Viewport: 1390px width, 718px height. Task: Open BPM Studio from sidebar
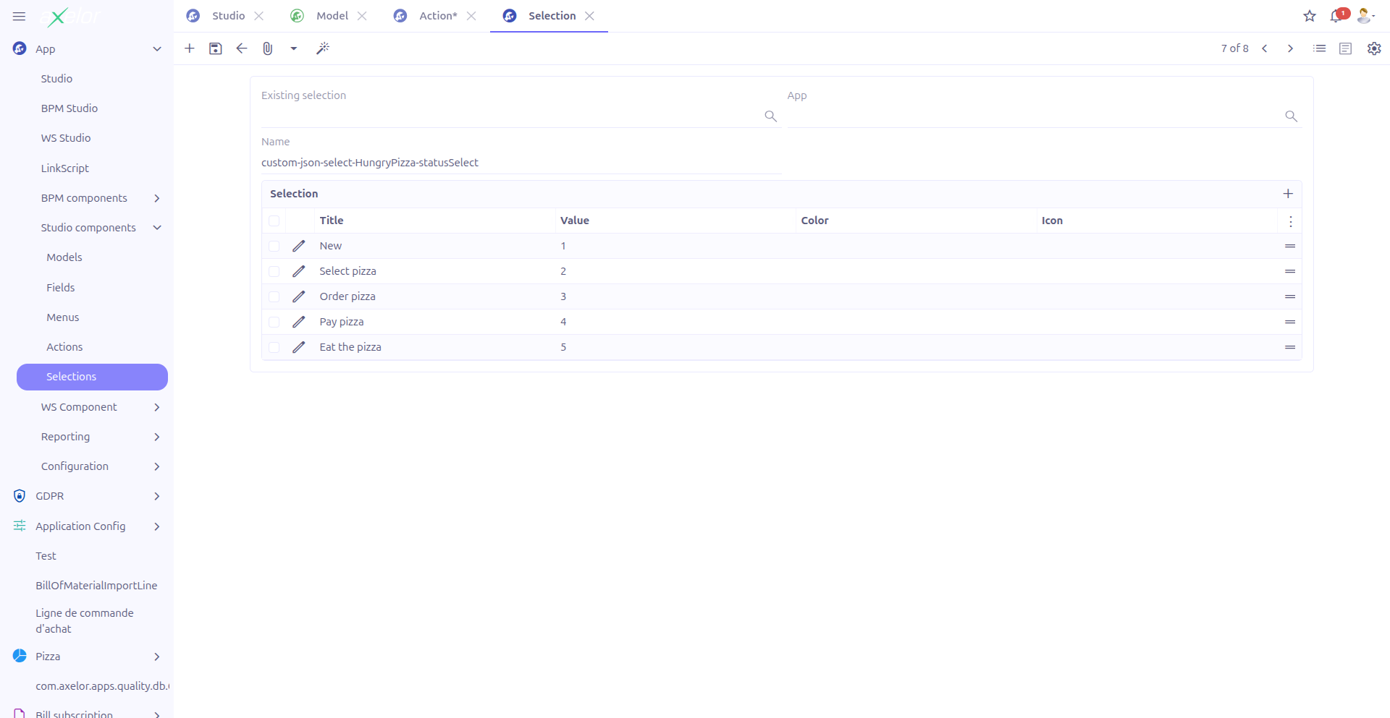(69, 108)
